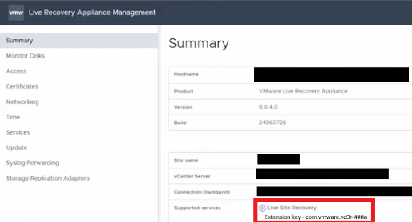Open the Monitor Disks page

(25, 56)
